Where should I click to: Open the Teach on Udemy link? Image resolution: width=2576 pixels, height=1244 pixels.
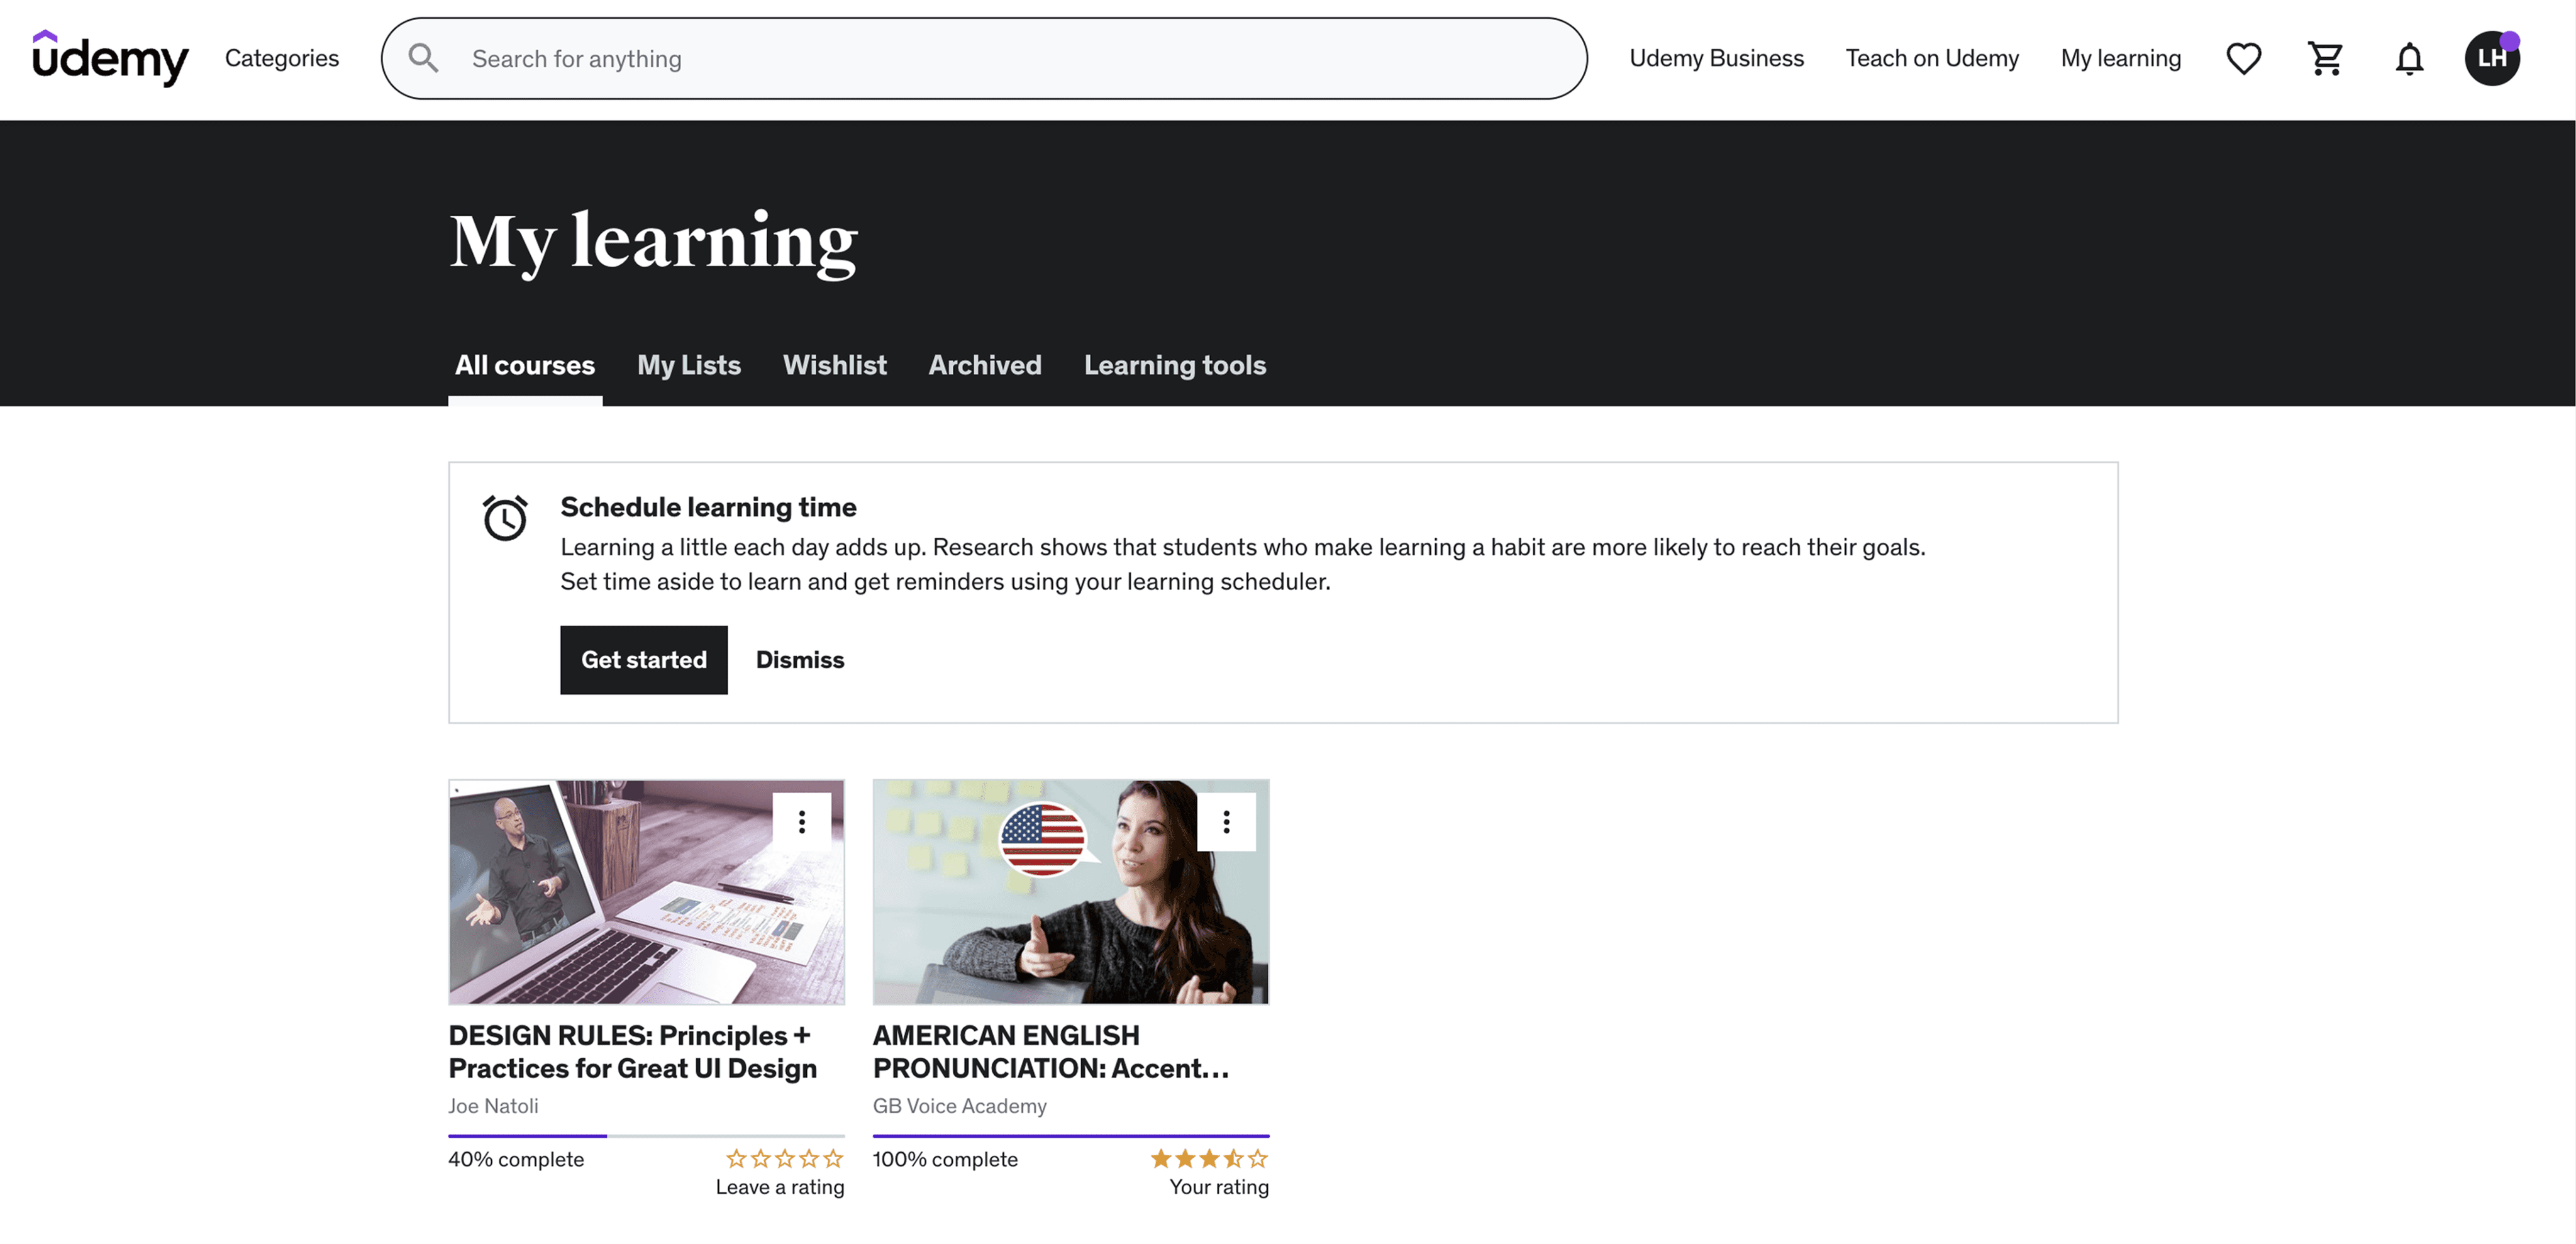pyautogui.click(x=1931, y=58)
